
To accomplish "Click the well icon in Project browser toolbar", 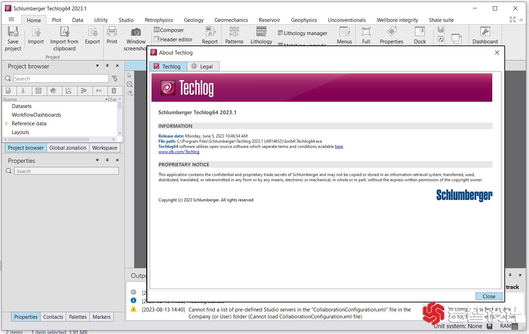I will coord(23,91).
